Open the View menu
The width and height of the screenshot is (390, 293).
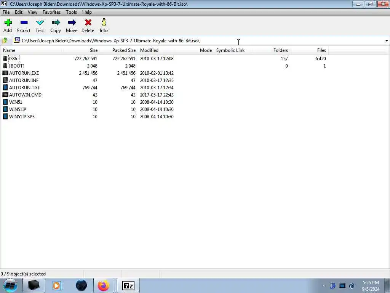click(x=33, y=12)
